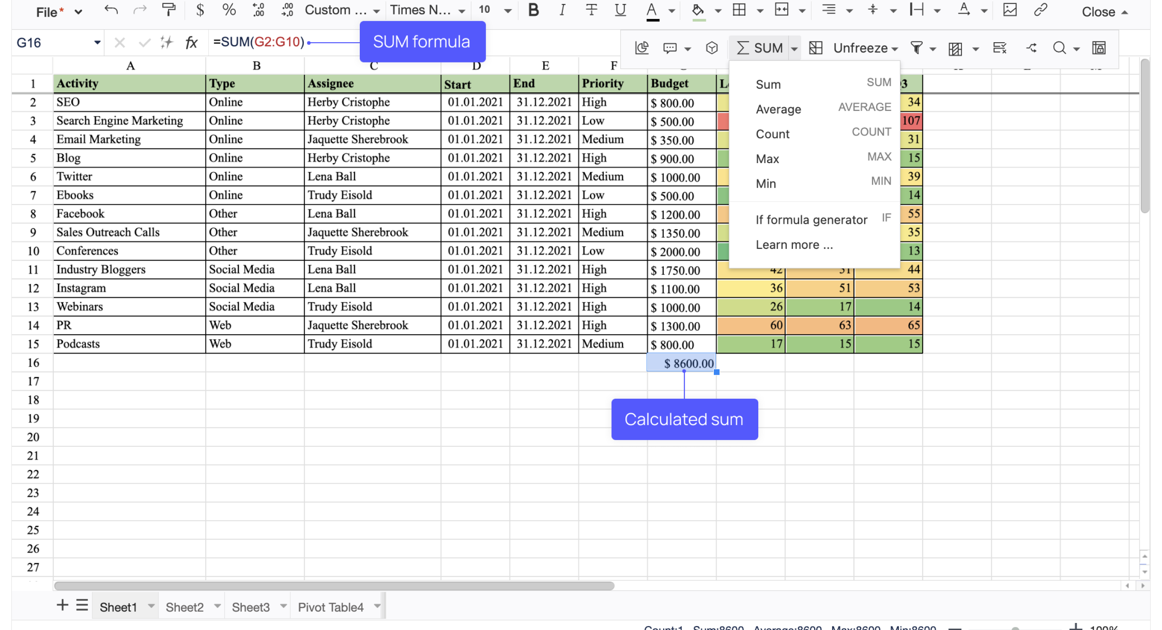Viewport: 1162px width, 630px height.
Task: Click the vertical scrollbar thumb
Action: (1145, 137)
